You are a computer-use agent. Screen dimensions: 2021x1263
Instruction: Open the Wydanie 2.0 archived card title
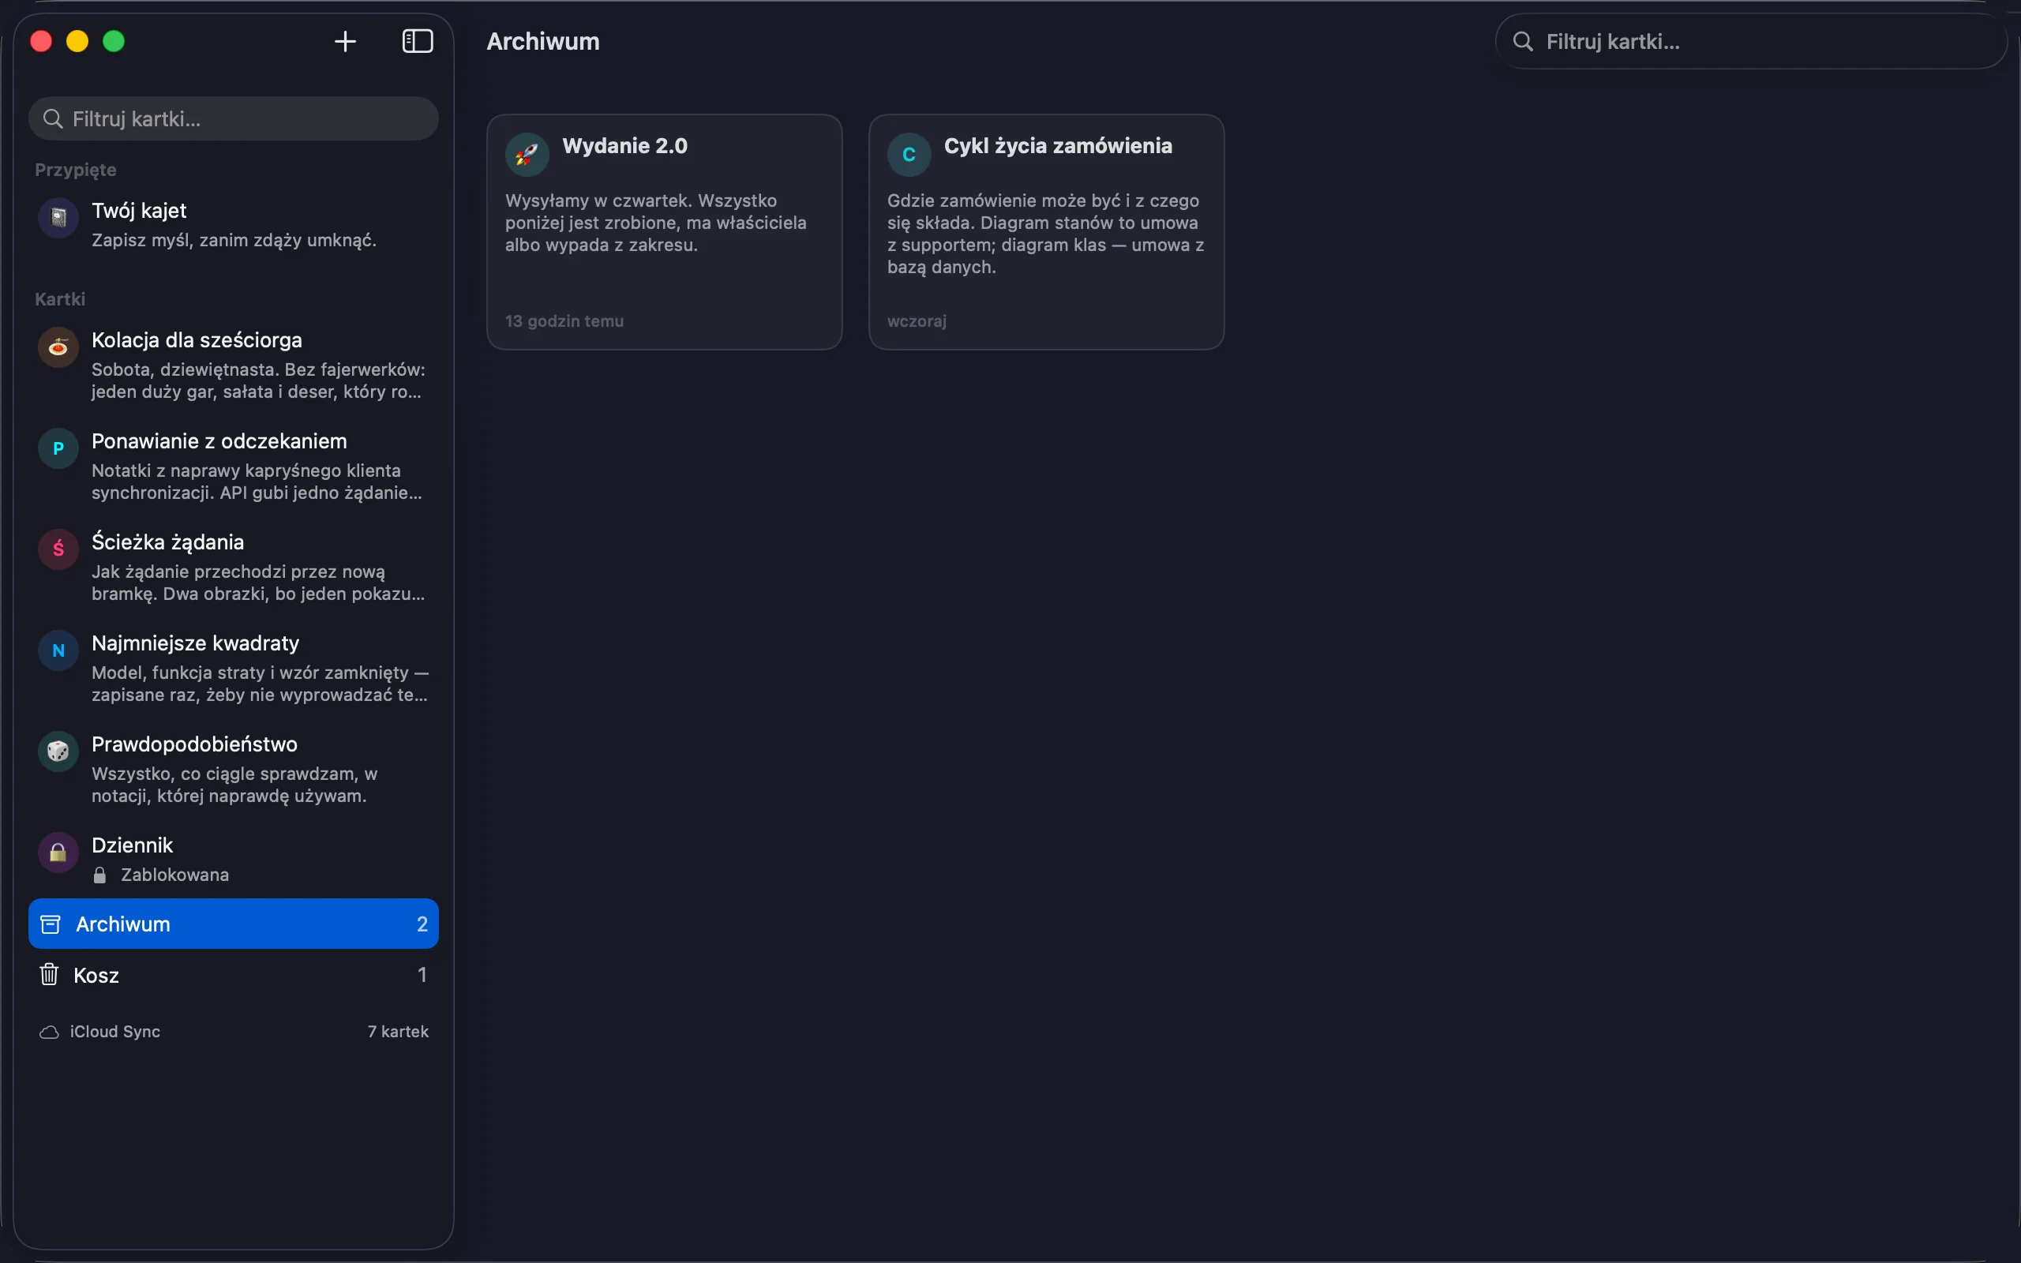pyautogui.click(x=624, y=145)
